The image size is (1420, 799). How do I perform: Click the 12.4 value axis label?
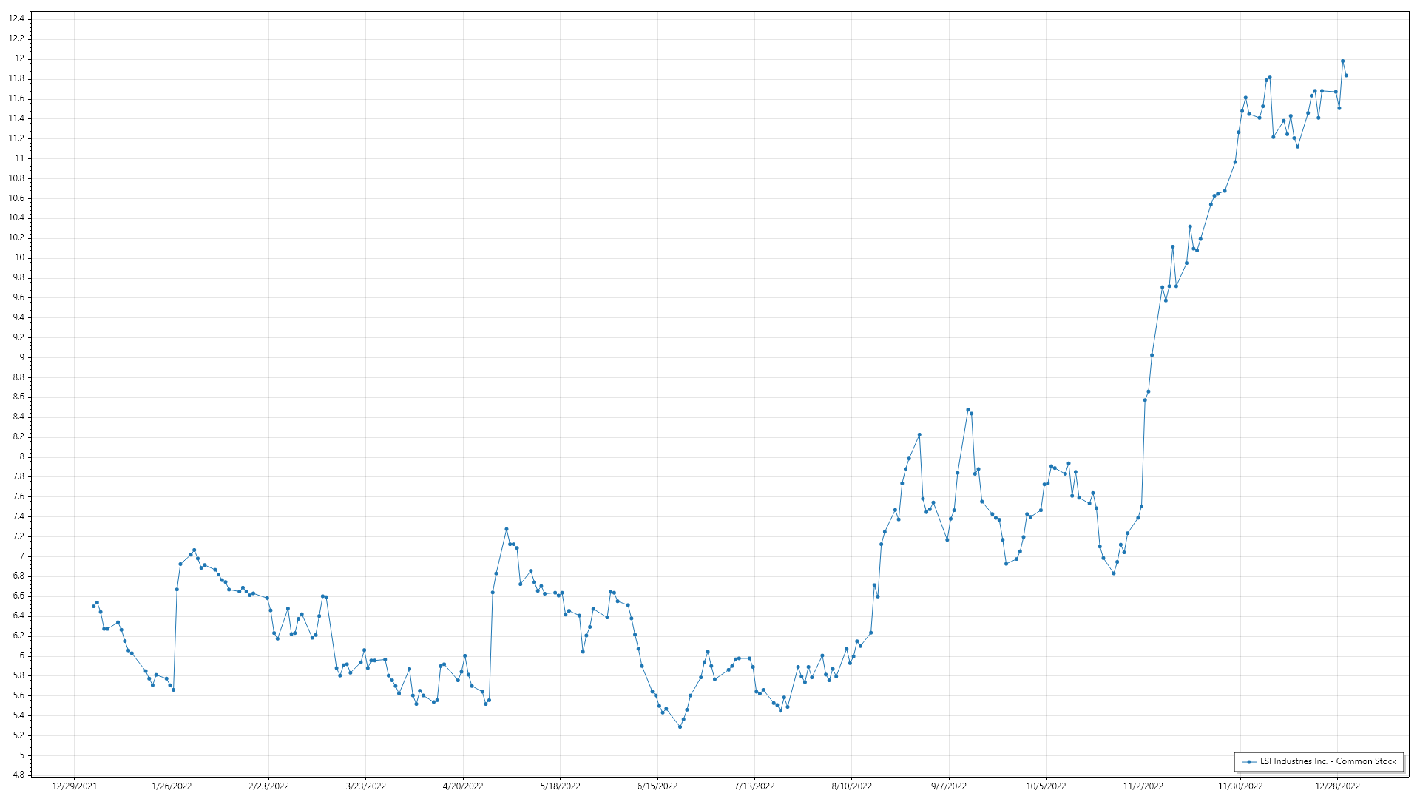(x=16, y=18)
